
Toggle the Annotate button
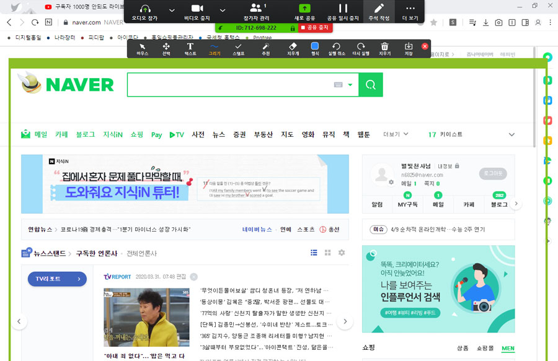379,12
